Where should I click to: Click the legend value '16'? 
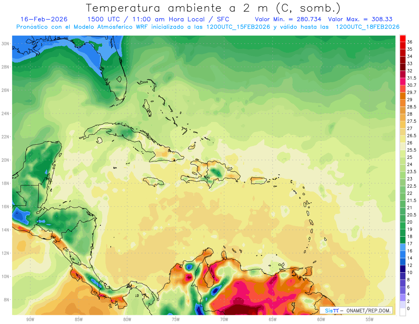coord(410,251)
